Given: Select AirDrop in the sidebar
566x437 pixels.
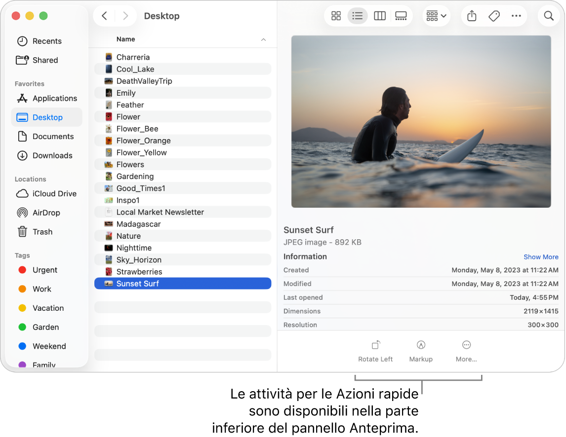Looking at the screenshot, I should 46,213.
